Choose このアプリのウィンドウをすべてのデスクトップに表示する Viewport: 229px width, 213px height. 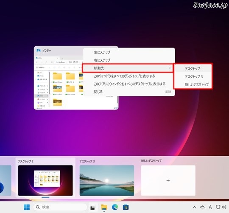point(129,84)
